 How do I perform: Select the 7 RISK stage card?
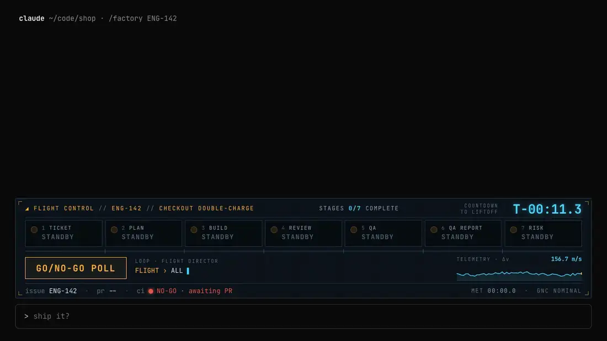543,233
